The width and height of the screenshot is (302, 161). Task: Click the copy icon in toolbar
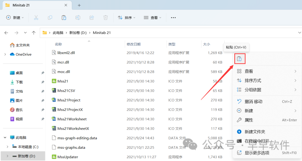point(50,18)
